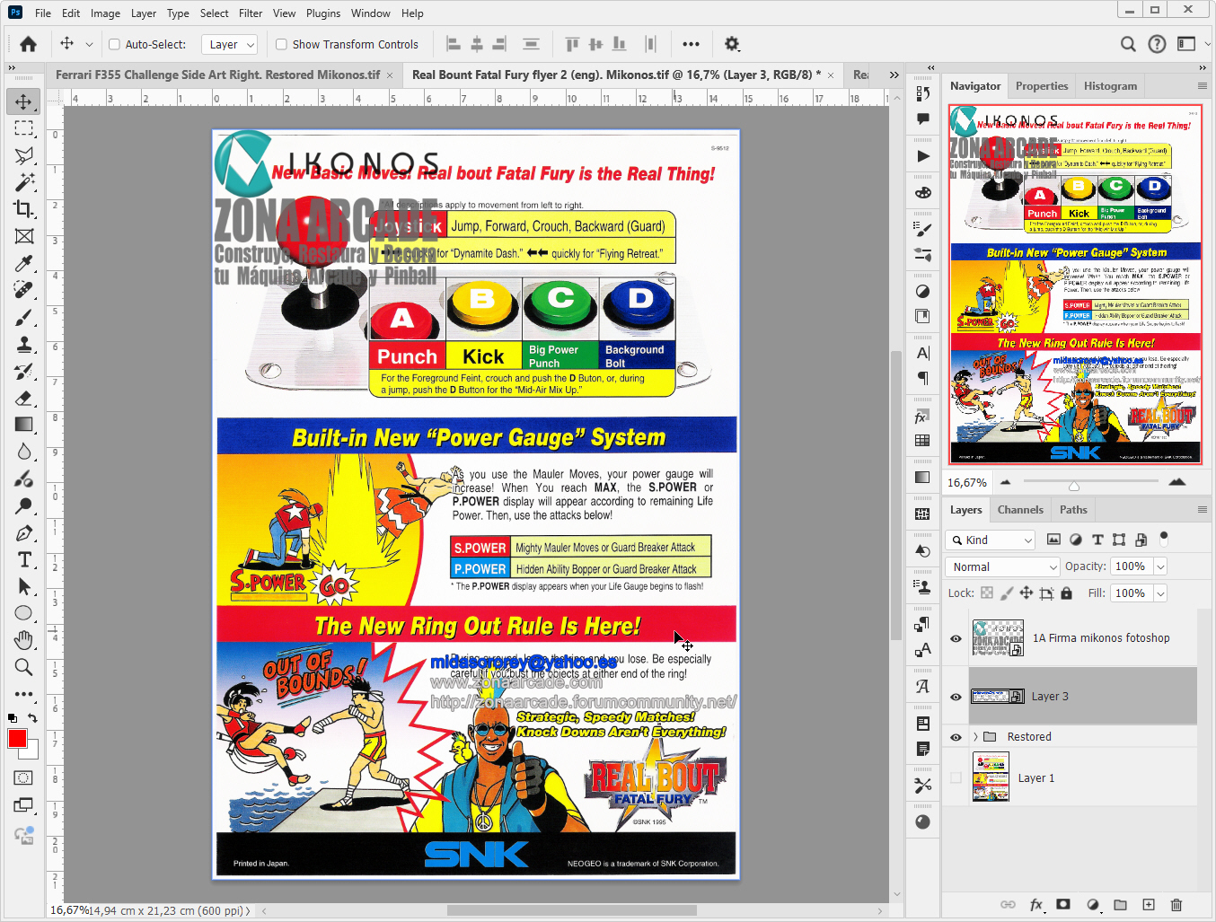This screenshot has width=1216, height=922.
Task: Open the Fill value dropdown arrow
Action: (1160, 593)
